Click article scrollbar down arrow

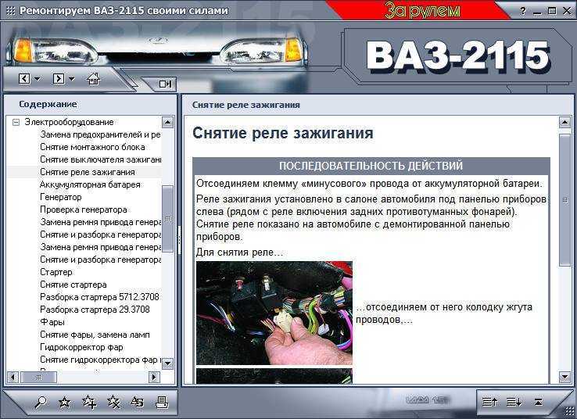(564, 376)
